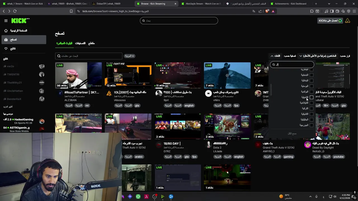Open Brave music playlist icon
This screenshot has height=201, width=358.
[326, 11]
